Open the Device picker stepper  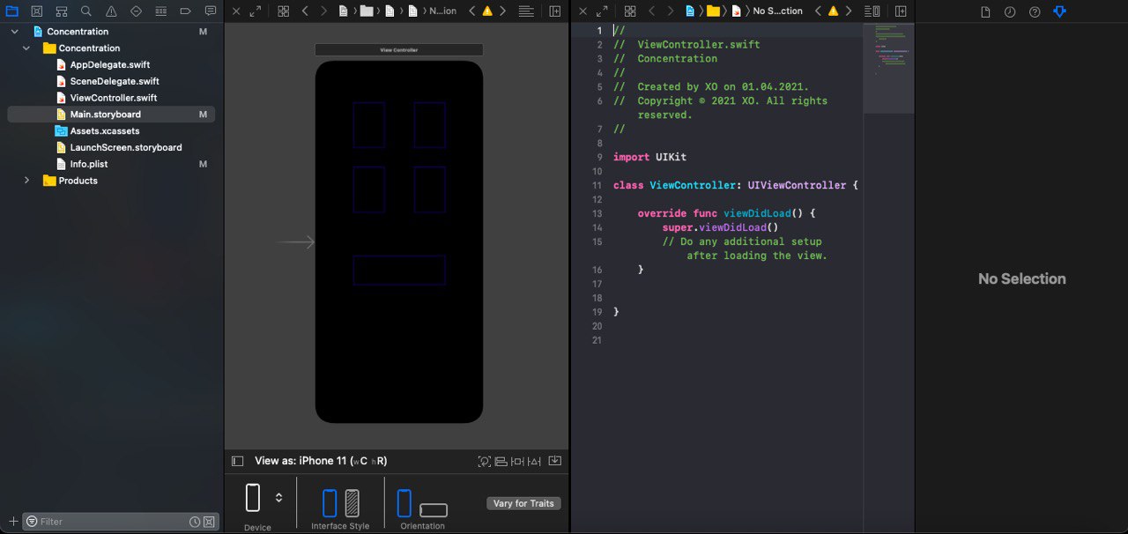point(278,497)
